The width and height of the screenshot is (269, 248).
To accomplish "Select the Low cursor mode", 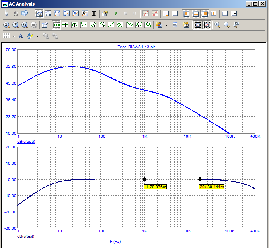I will (102, 25).
